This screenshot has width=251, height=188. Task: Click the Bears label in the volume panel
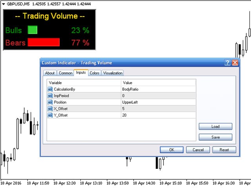pyautogui.click(x=15, y=43)
